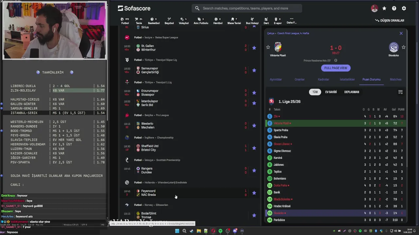This screenshot has height=235, width=419.
Task: Open the Buz Hokeyi category
Action: [x=252, y=21]
